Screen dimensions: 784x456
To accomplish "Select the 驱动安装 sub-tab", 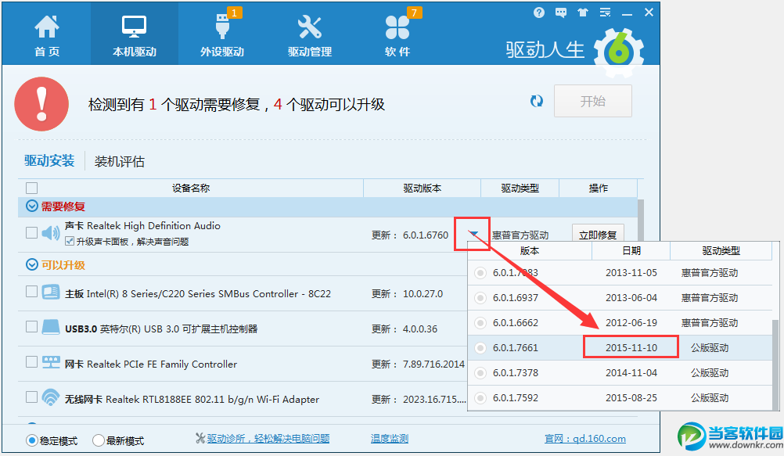I will (49, 160).
